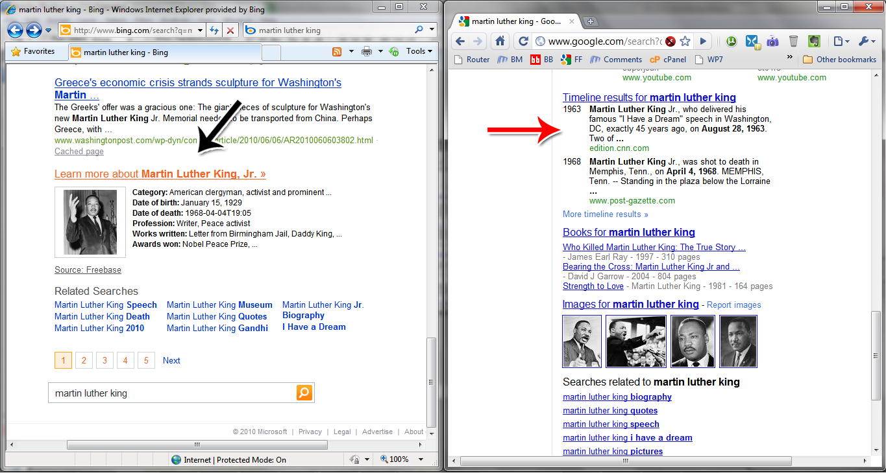Viewport: 886px width, 473px height.
Task: Open the 'Router' bookmark
Action: (x=472, y=60)
